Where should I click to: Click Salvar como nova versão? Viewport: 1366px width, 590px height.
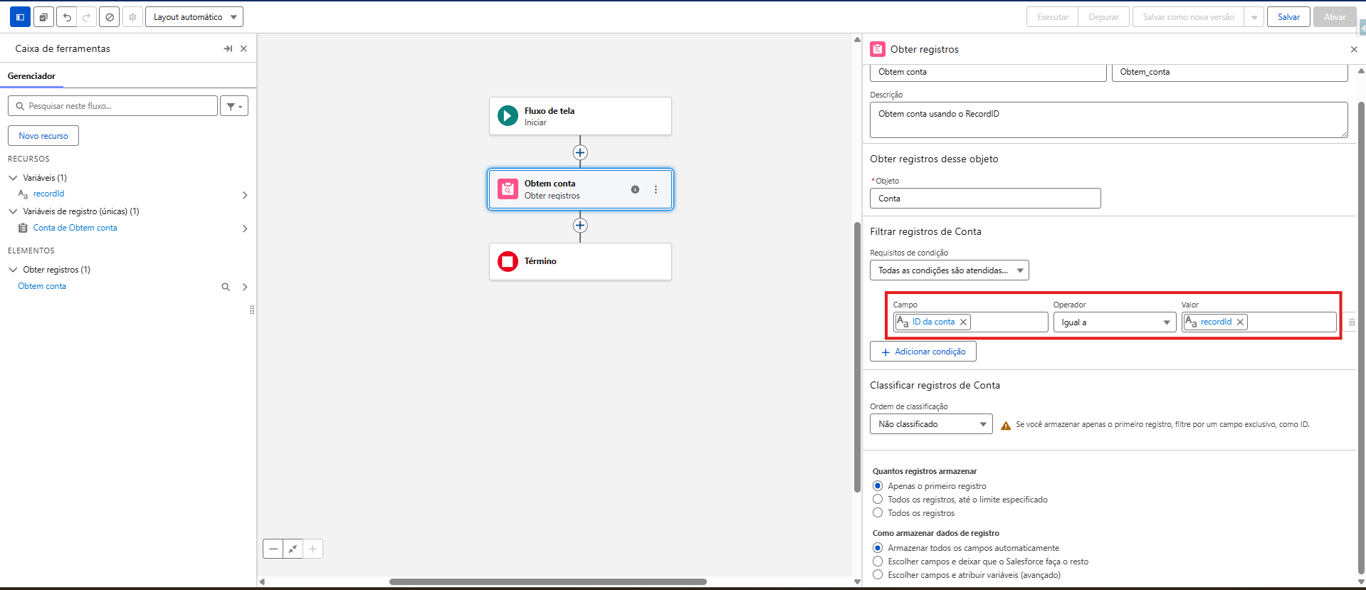coord(1188,17)
